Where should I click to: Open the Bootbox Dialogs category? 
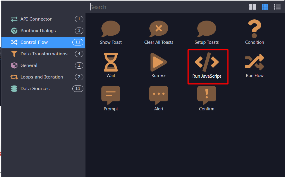(43, 31)
